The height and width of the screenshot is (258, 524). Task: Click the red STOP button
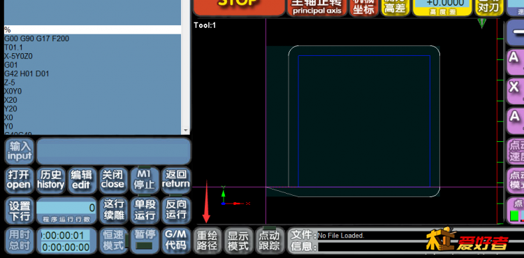(239, 8)
